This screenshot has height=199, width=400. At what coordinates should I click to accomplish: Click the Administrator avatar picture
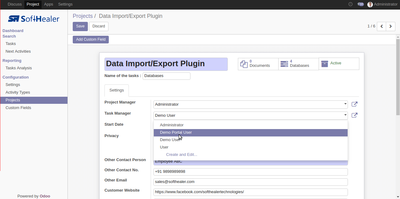tap(370, 4)
